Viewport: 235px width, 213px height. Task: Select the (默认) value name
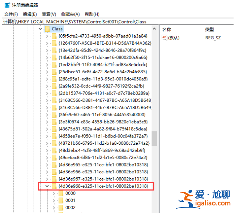pyautogui.click(x=174, y=38)
